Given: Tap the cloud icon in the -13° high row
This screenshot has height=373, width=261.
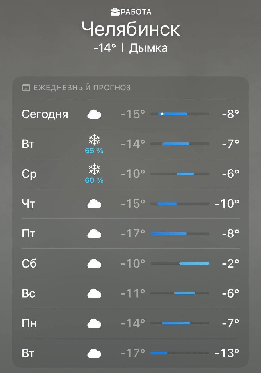Looking at the screenshot, I should 94,353.
